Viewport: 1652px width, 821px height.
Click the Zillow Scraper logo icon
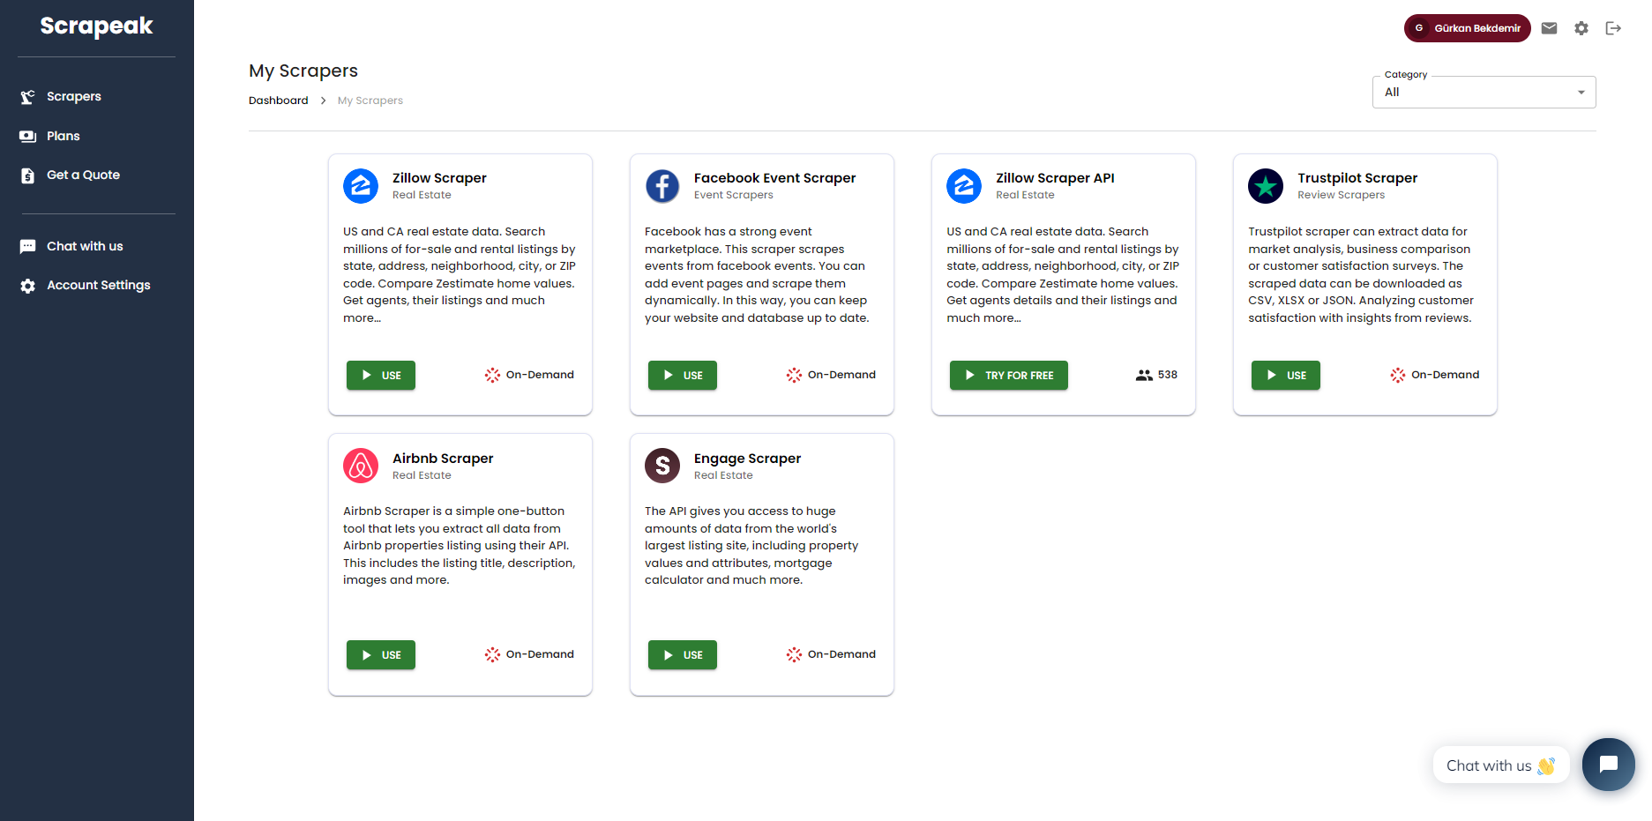pyautogui.click(x=361, y=186)
